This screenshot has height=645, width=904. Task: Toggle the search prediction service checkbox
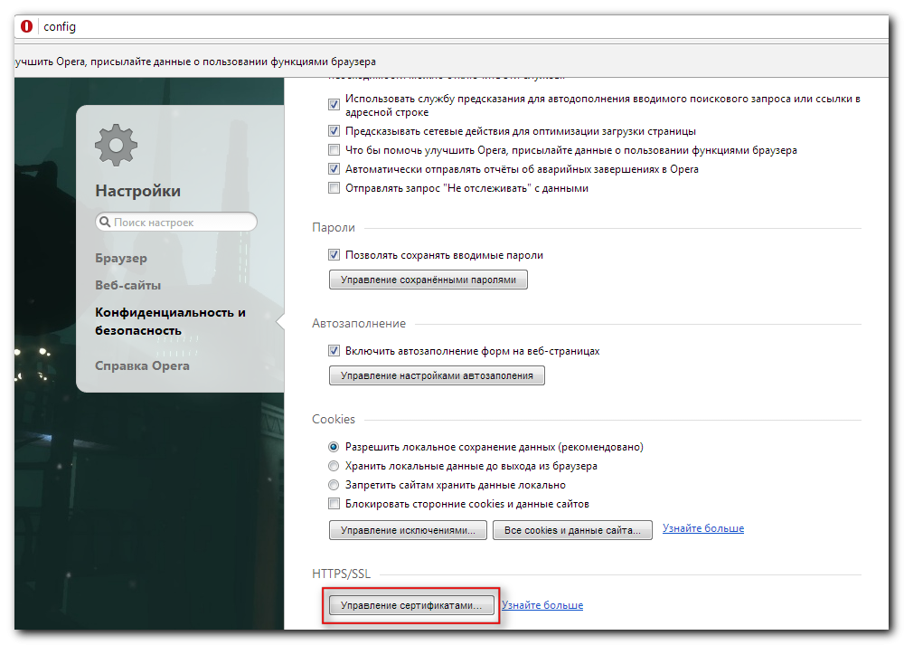tap(334, 104)
